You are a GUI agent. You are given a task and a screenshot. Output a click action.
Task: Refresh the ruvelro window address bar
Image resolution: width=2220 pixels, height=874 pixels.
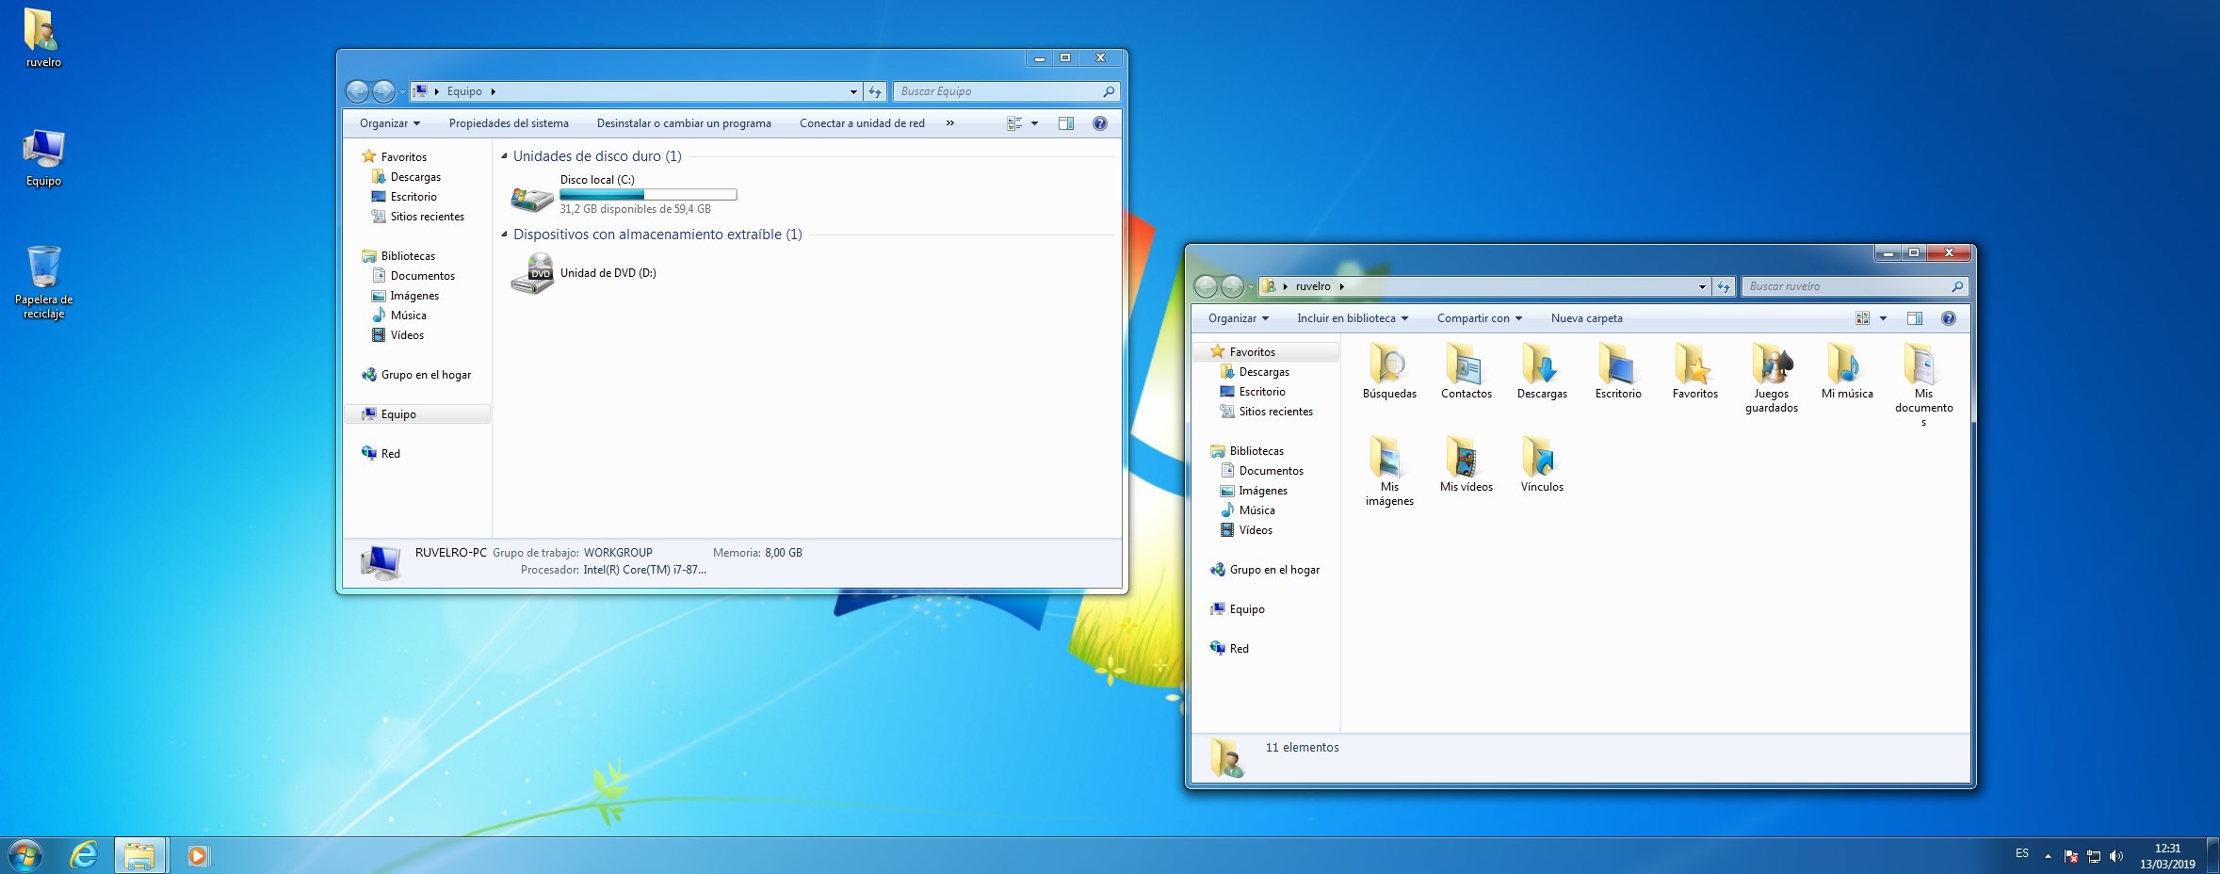pos(1724,286)
